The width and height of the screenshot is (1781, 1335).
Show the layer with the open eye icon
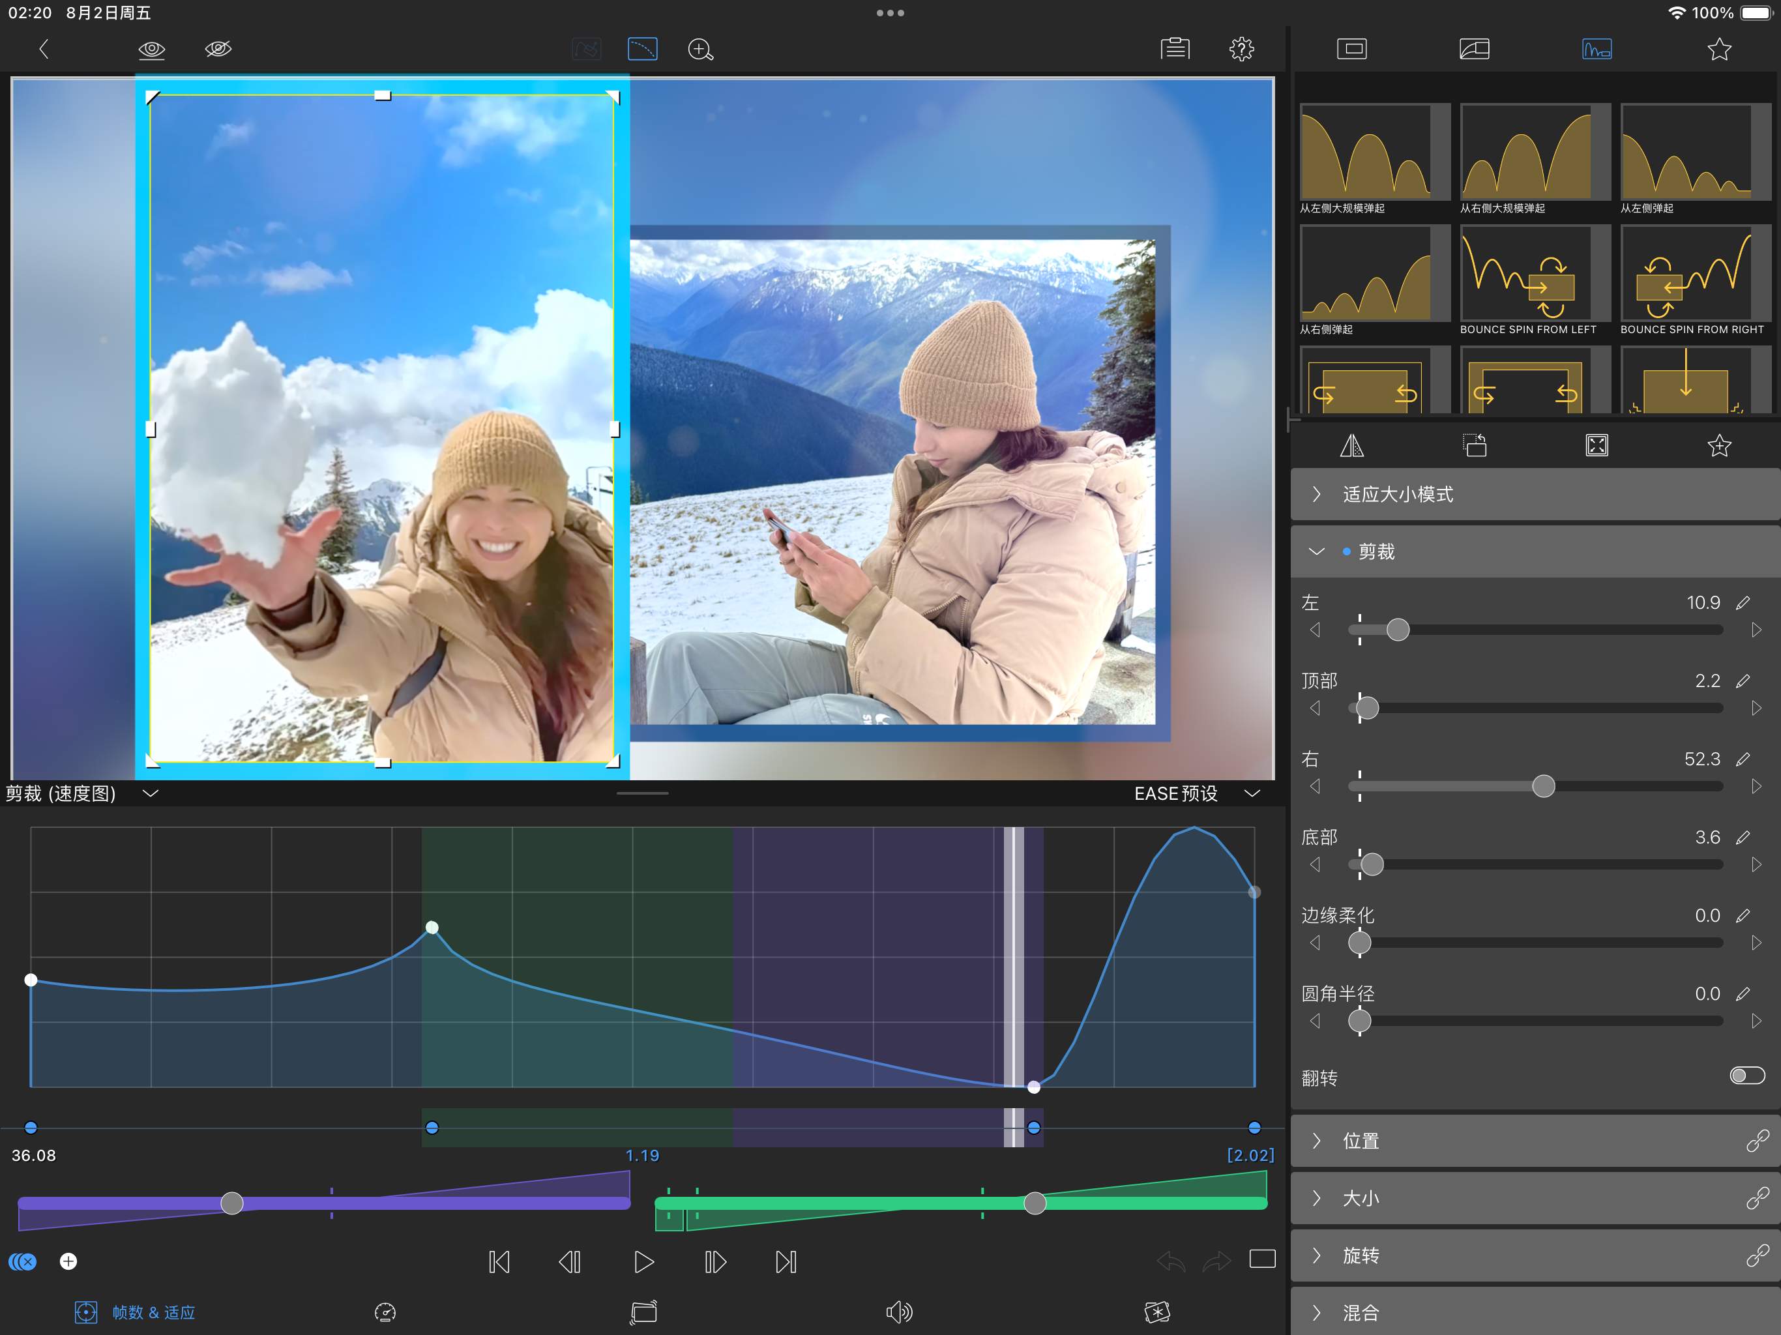click(x=151, y=49)
